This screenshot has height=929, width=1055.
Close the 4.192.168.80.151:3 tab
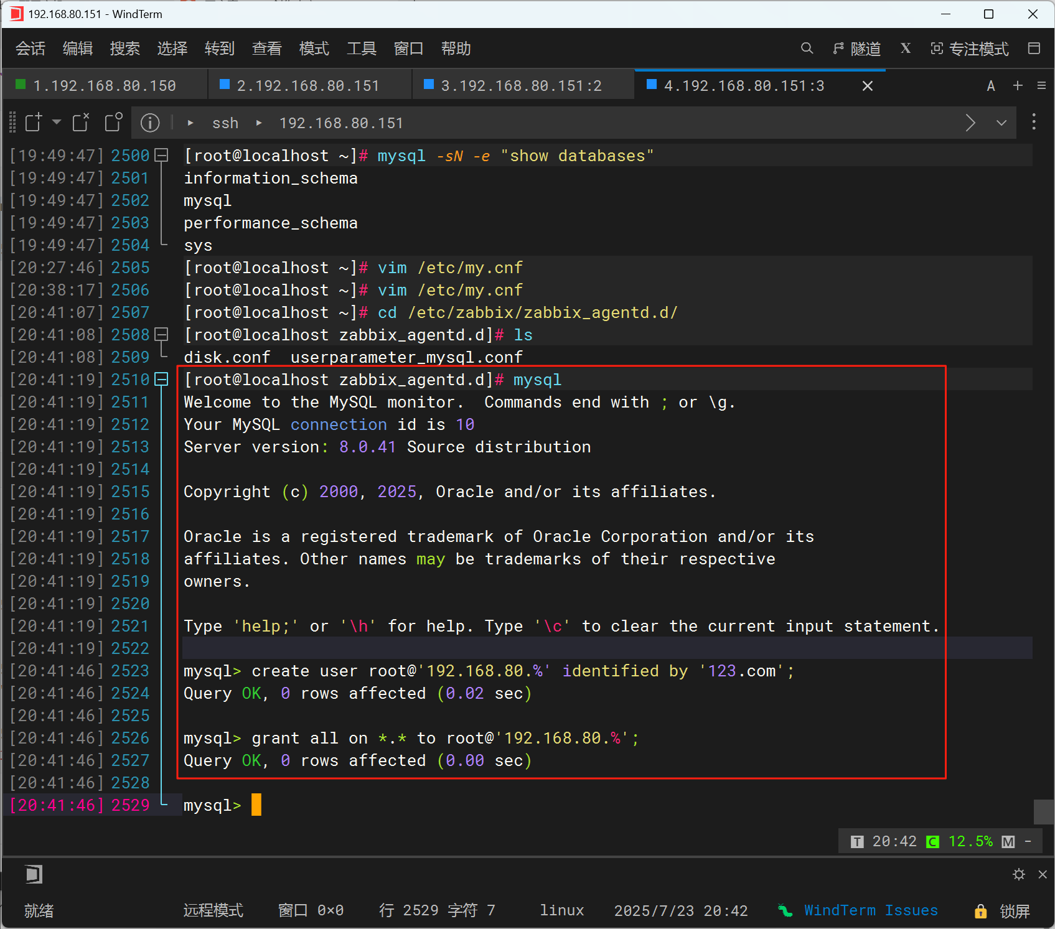pyautogui.click(x=868, y=86)
